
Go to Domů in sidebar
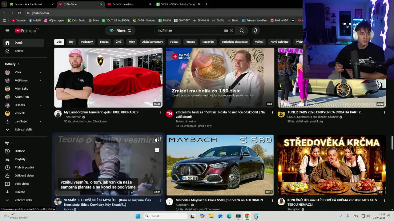tap(23, 43)
